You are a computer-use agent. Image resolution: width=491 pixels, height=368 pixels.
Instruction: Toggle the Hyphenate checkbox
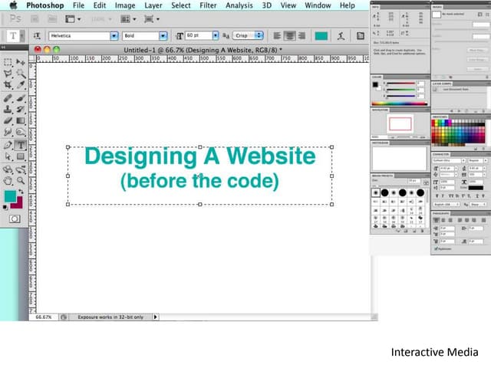point(437,248)
